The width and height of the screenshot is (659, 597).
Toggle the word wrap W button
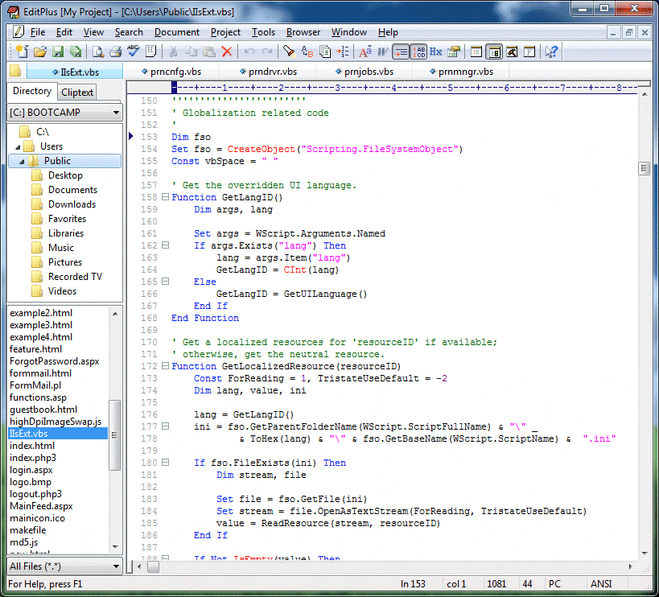pos(383,51)
